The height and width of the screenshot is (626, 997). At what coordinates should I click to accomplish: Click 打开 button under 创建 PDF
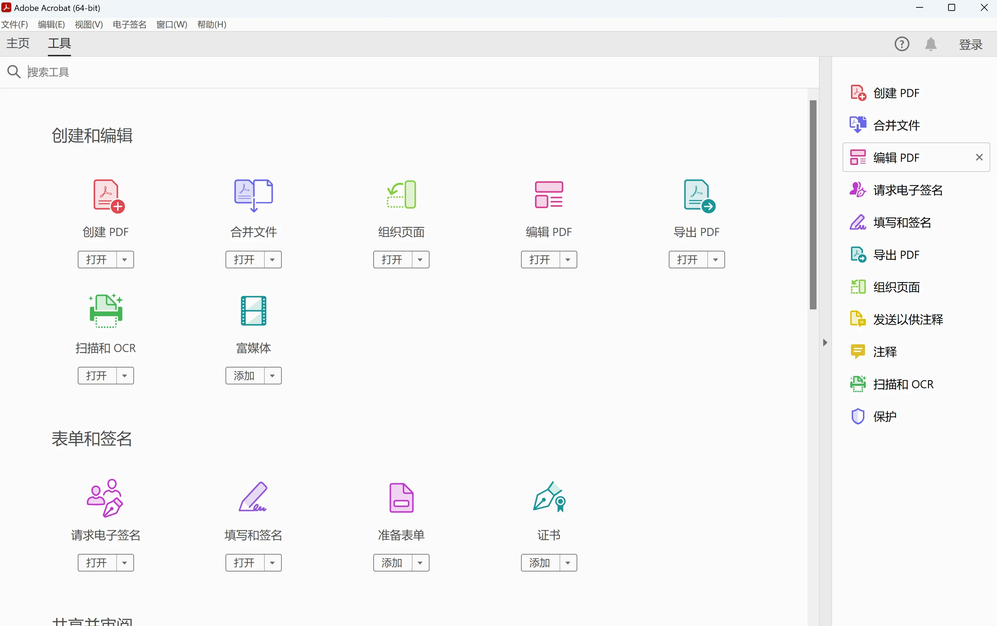97,260
